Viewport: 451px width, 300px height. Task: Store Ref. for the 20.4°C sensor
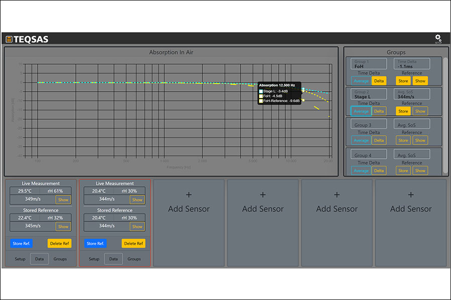pyautogui.click(x=95, y=243)
